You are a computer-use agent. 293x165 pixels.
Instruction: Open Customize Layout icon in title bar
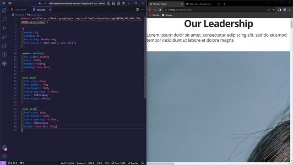pos(123,3)
